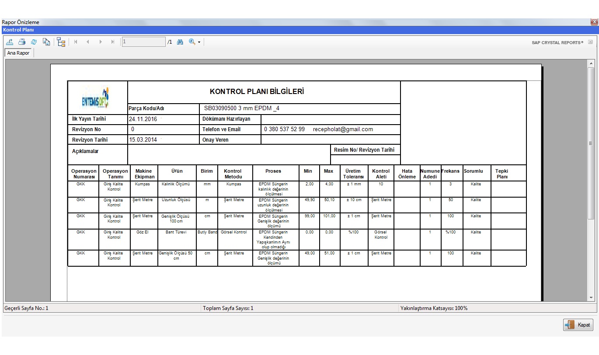Open the zoom level dropdown arrow
The width and height of the screenshot is (599, 355).
(199, 42)
